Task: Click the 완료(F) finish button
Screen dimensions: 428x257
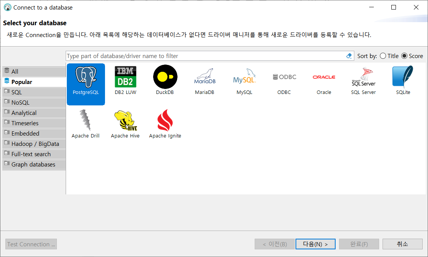Action: pyautogui.click(x=359, y=244)
